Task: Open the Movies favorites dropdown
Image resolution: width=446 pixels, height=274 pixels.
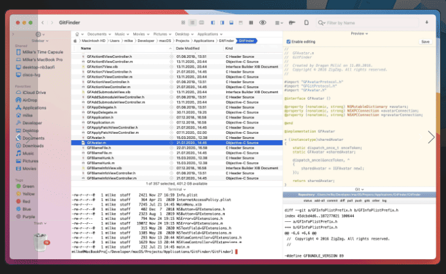Action: click(x=141, y=34)
